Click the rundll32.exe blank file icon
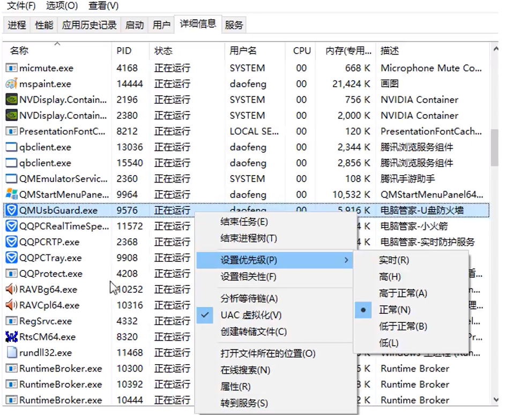Image resolution: width=505 pixels, height=415 pixels. pos(12,352)
